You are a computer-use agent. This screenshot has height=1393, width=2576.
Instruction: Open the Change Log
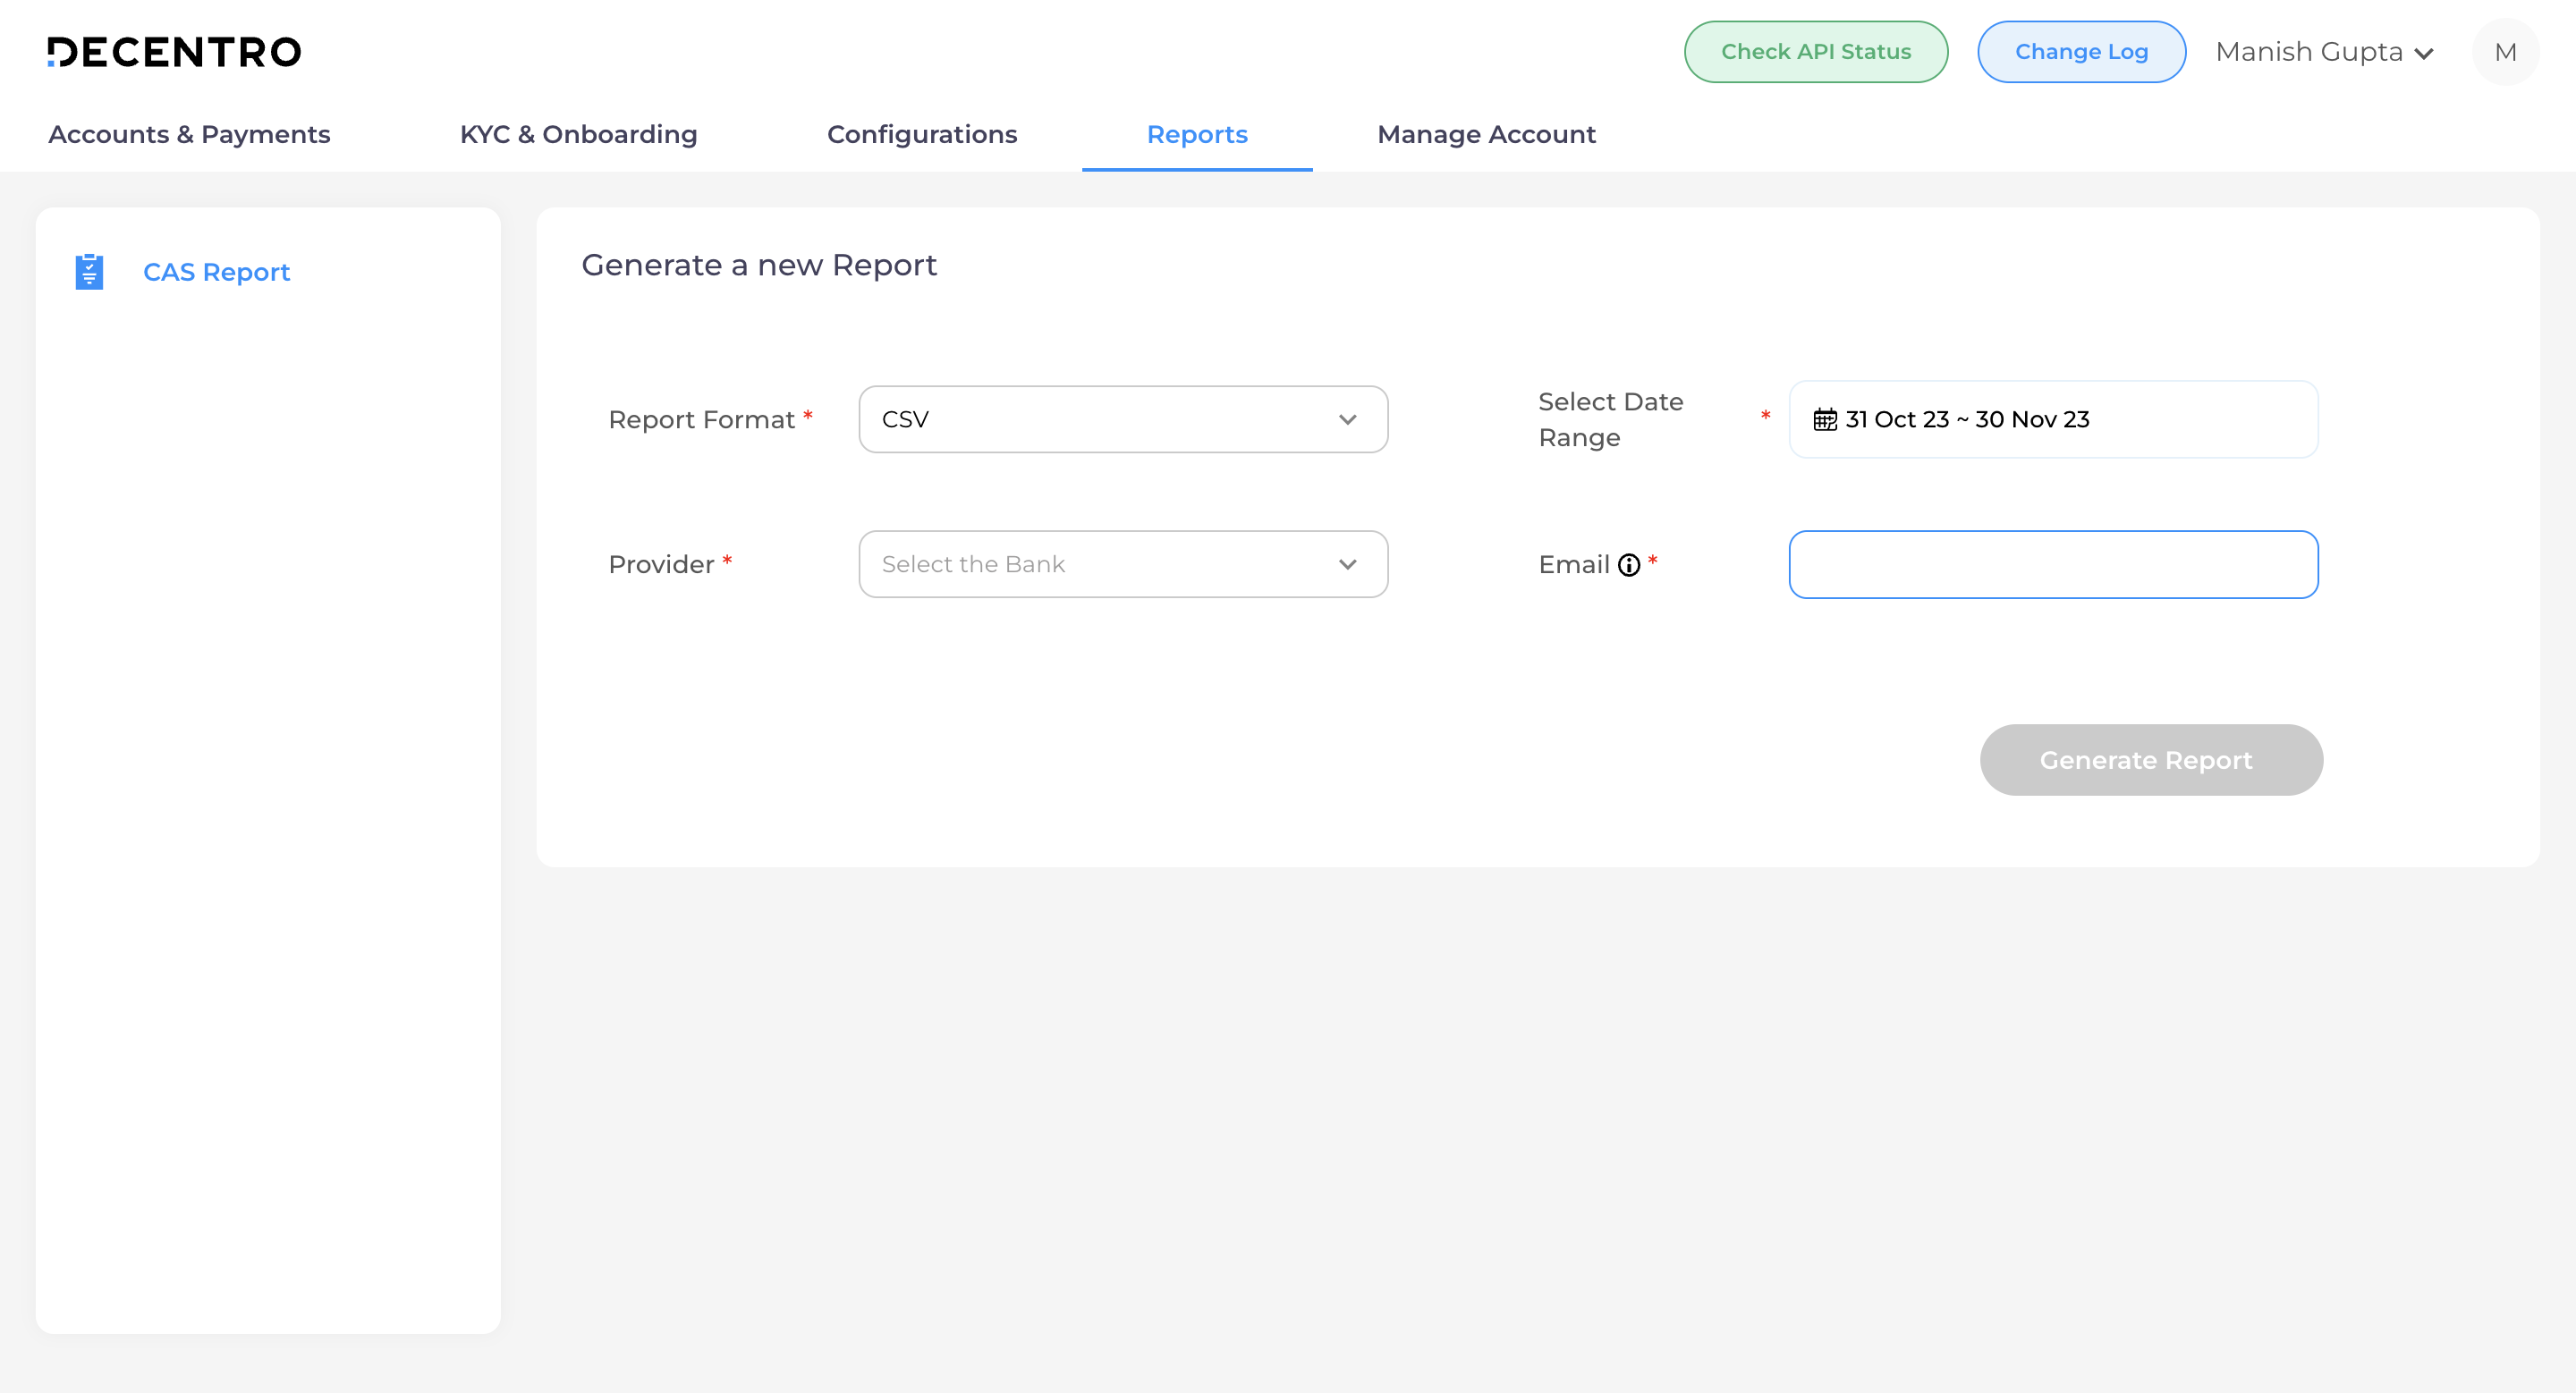click(2081, 51)
